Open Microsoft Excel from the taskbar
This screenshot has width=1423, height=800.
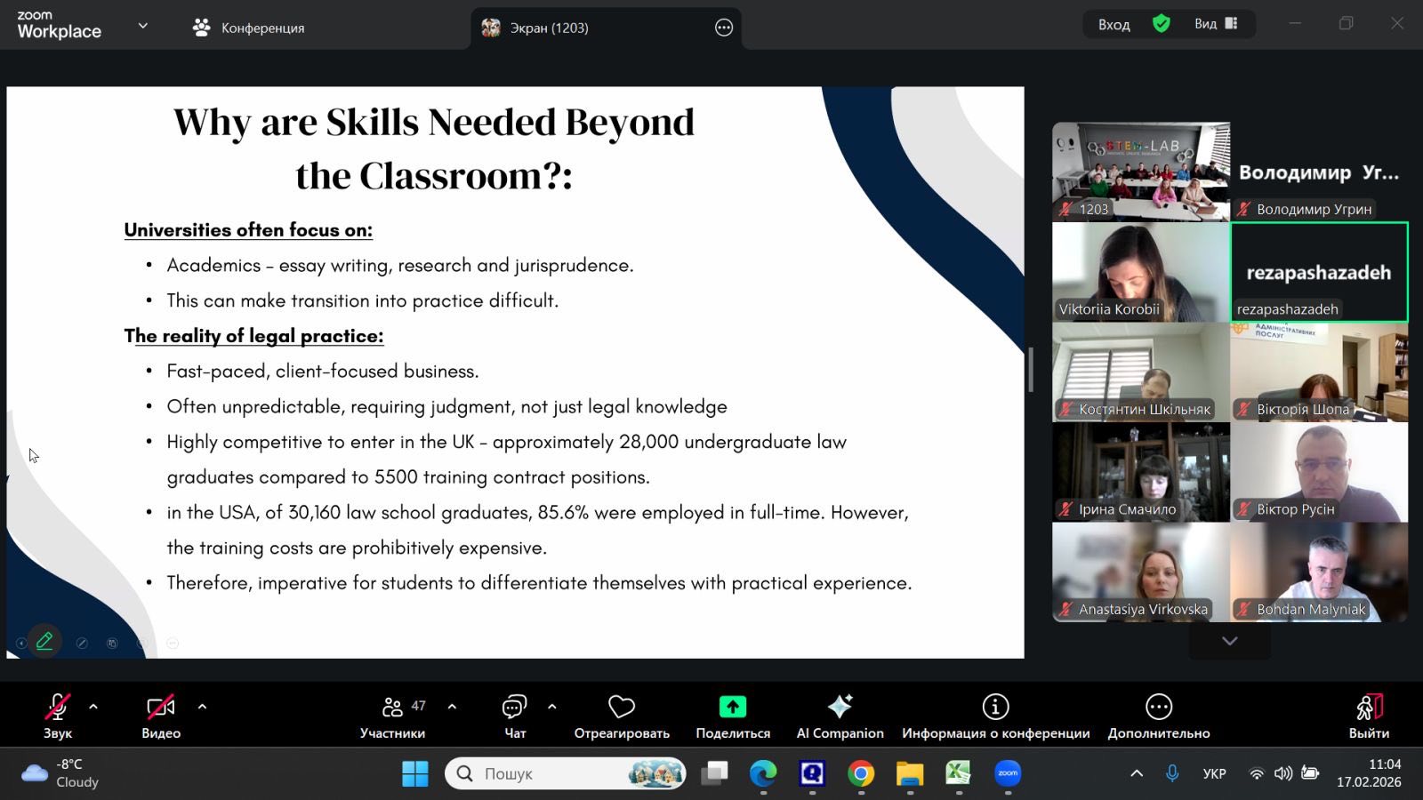tap(957, 773)
